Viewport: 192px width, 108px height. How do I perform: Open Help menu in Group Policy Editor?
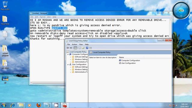pyautogui.click(x=87, y=44)
